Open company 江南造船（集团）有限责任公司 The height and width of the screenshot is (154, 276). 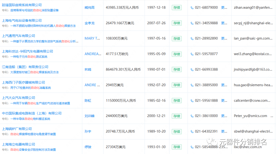(x=25, y=67)
